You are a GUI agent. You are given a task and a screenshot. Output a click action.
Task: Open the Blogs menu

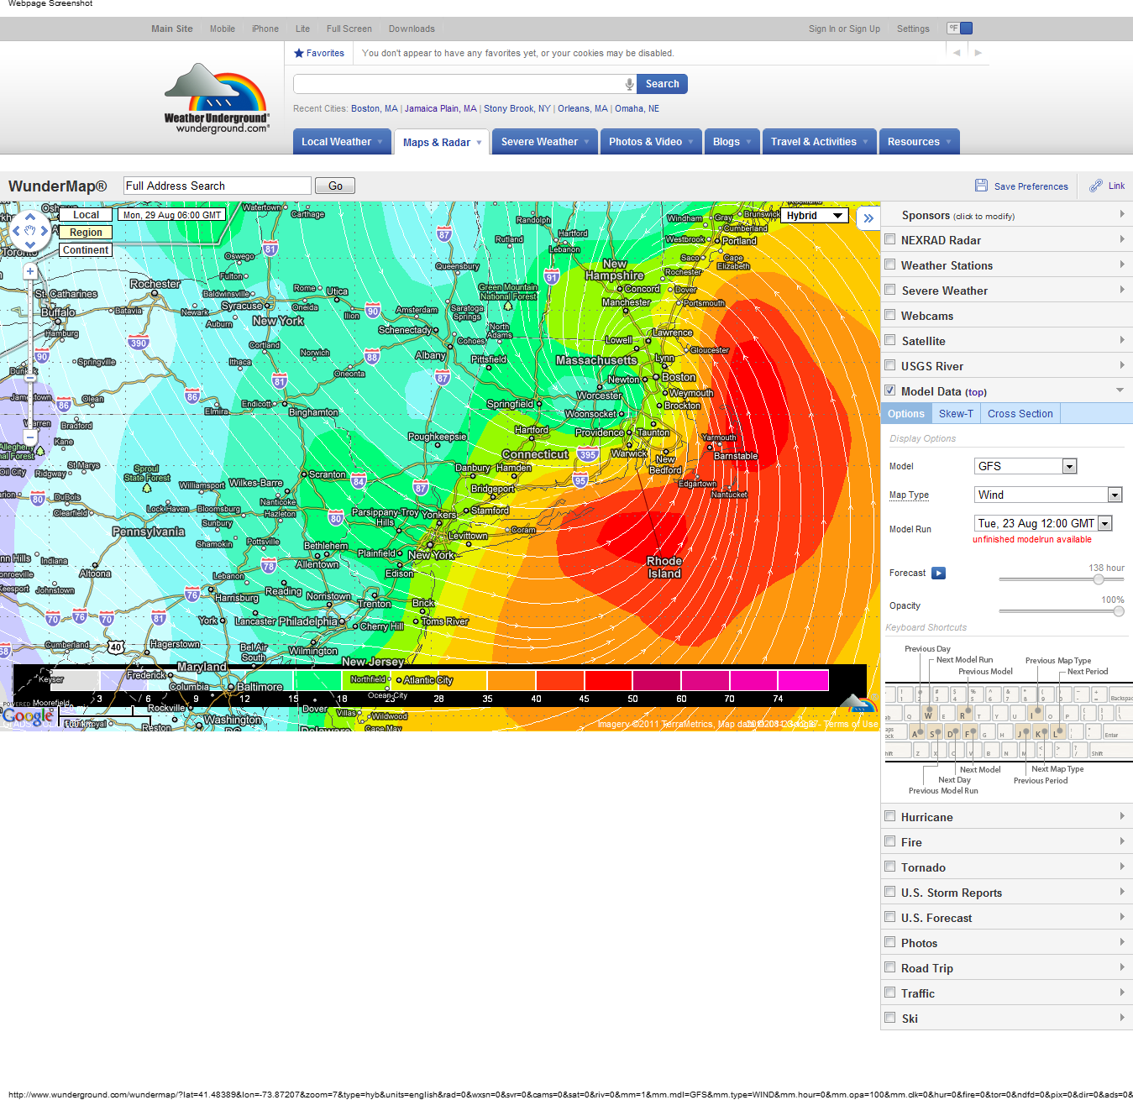coord(732,142)
